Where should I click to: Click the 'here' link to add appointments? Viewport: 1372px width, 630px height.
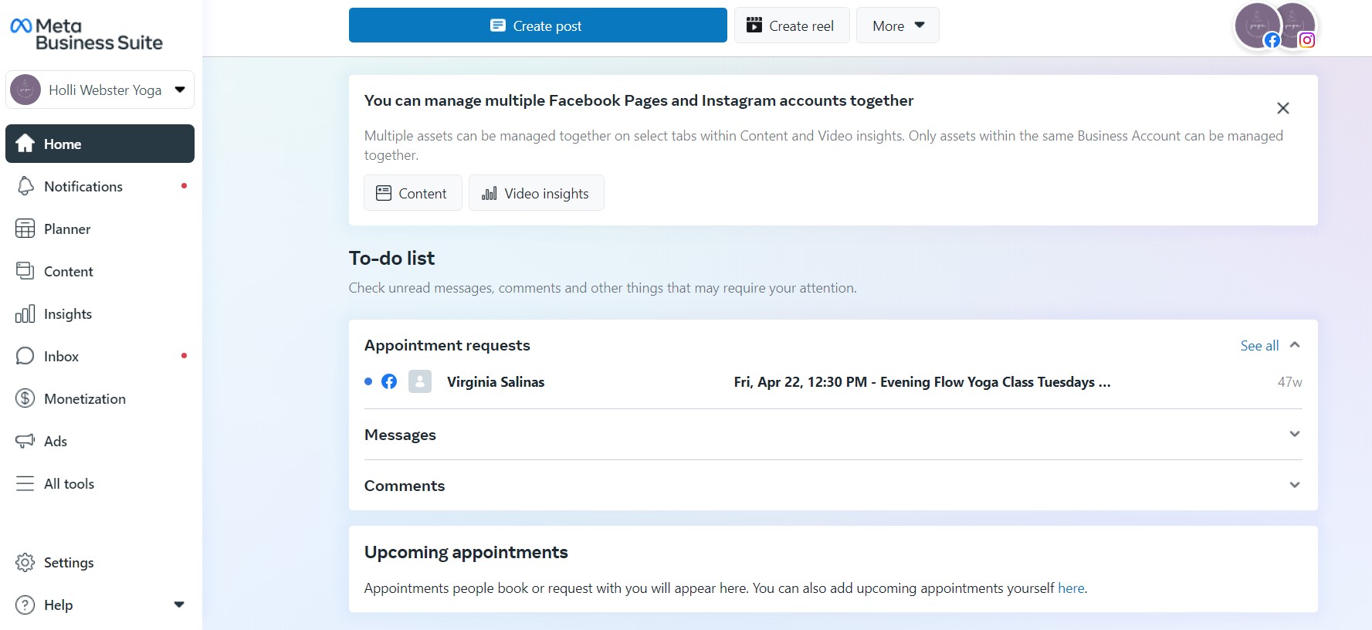1071,588
